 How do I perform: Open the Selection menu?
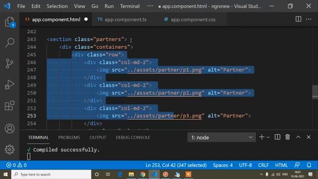tap(57, 6)
